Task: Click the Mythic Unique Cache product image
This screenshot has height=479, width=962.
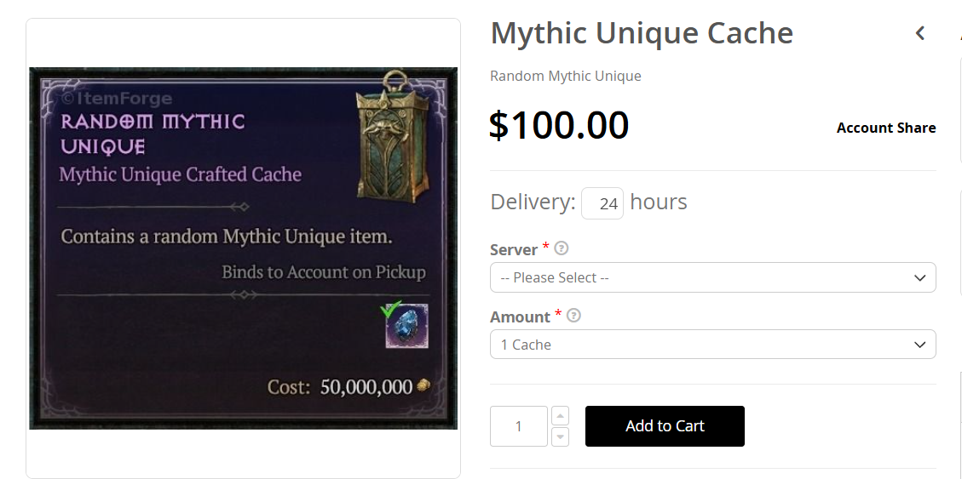Action: click(243, 248)
